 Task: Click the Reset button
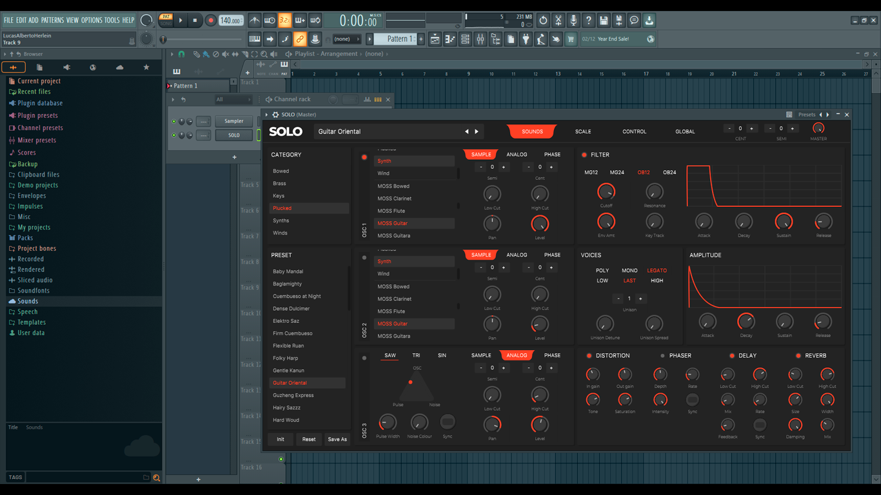(309, 440)
